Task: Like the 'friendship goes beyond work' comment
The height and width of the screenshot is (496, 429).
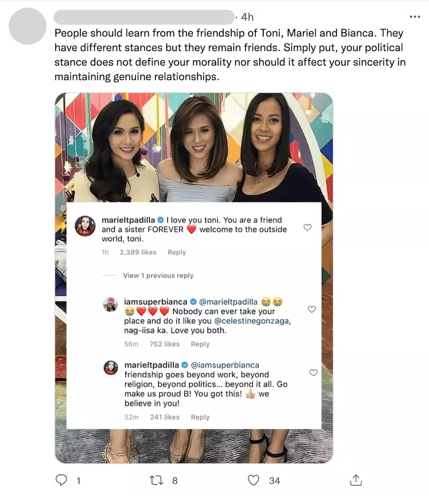Action: [x=313, y=373]
